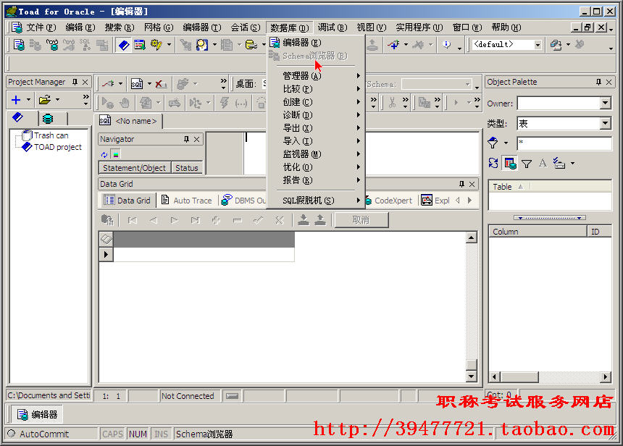Open the 类型 combo box dropdown
Image resolution: width=623 pixels, height=446 pixels.
point(605,124)
